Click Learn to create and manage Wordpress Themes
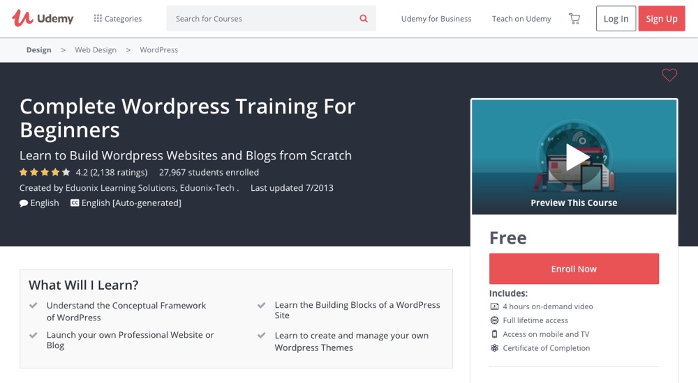698x383 pixels. click(352, 342)
